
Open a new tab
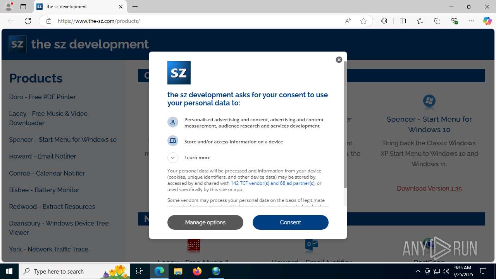pos(135,7)
